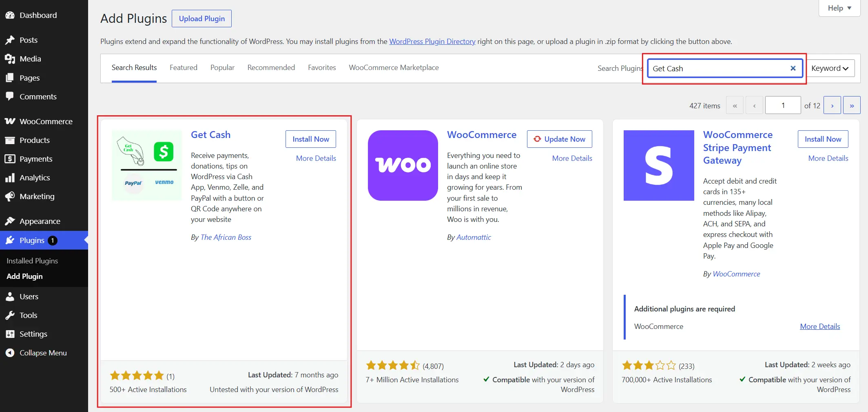Click the Upload Plugin button
The height and width of the screenshot is (412, 868).
(201, 19)
